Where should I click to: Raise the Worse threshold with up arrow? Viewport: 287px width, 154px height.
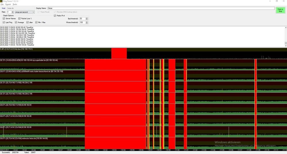[87, 22]
